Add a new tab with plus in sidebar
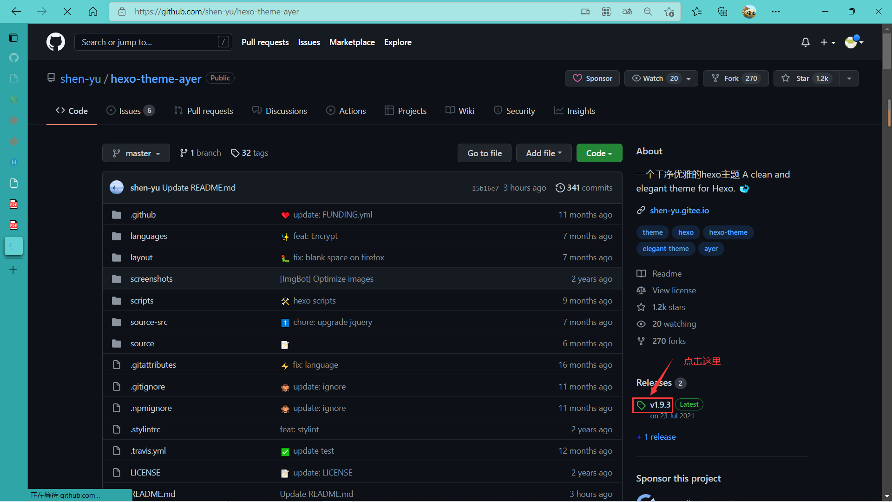The image size is (892, 502). [x=13, y=270]
